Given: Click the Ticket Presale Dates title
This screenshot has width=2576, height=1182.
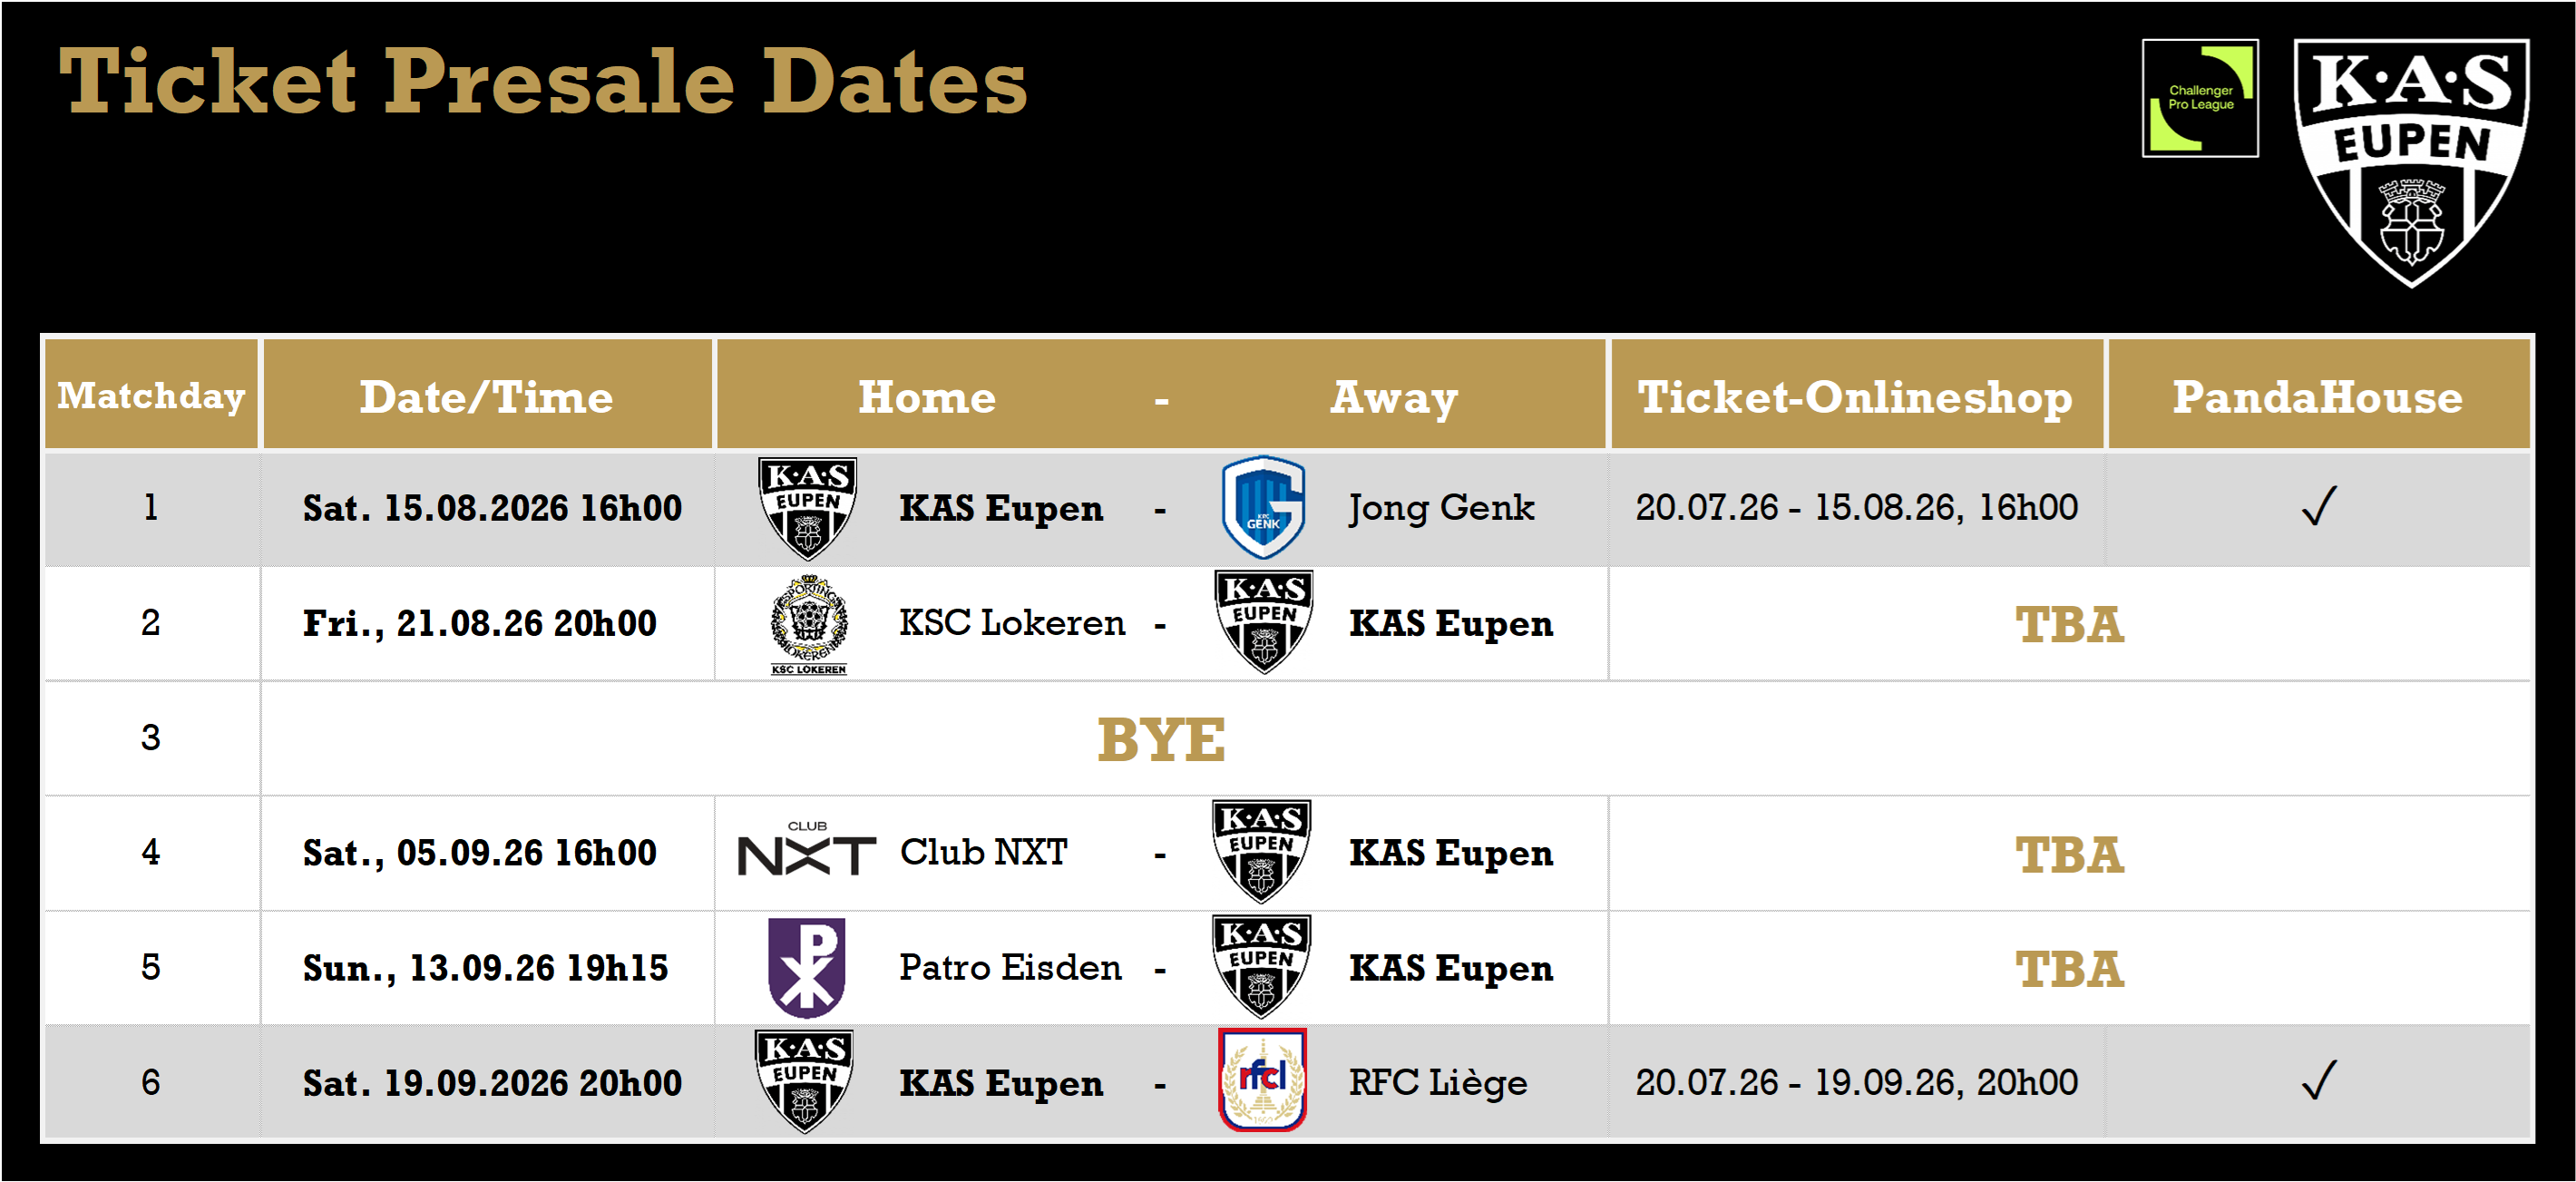Looking at the screenshot, I should [543, 82].
